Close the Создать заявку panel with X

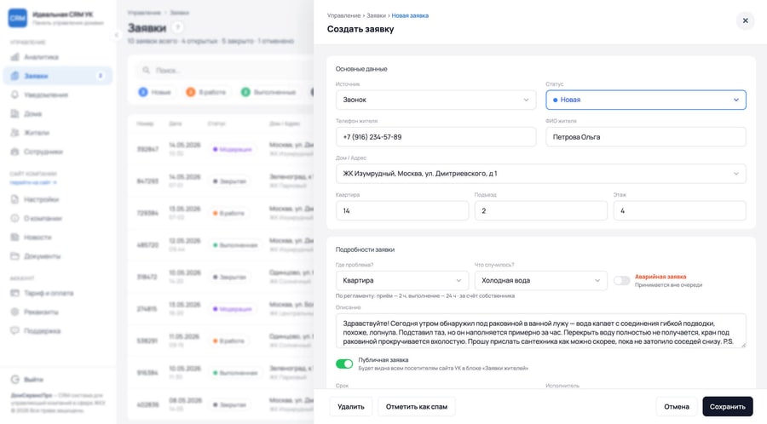click(745, 20)
